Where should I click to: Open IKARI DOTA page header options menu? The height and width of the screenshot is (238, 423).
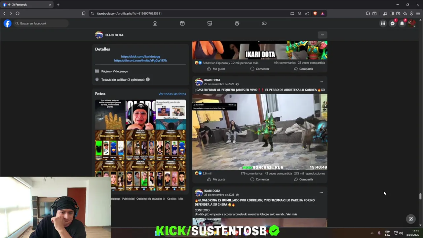coord(322,35)
